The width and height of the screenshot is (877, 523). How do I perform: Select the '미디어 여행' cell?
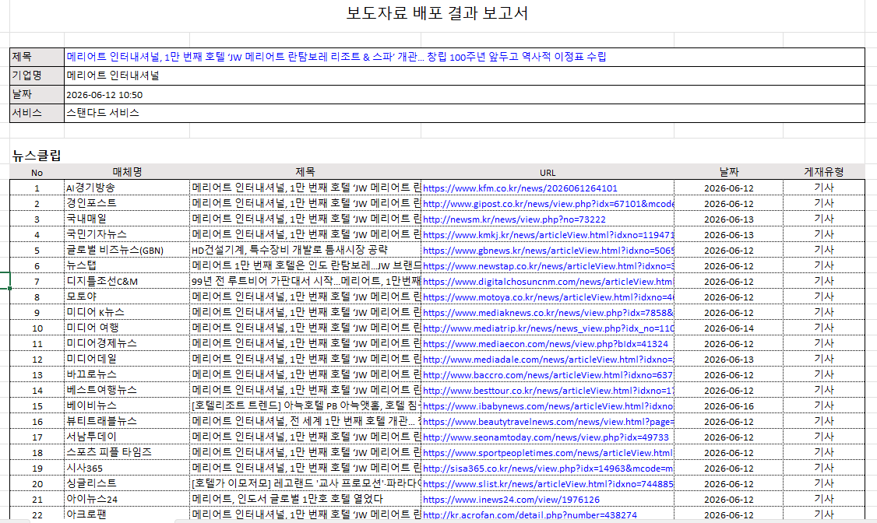[x=127, y=328]
